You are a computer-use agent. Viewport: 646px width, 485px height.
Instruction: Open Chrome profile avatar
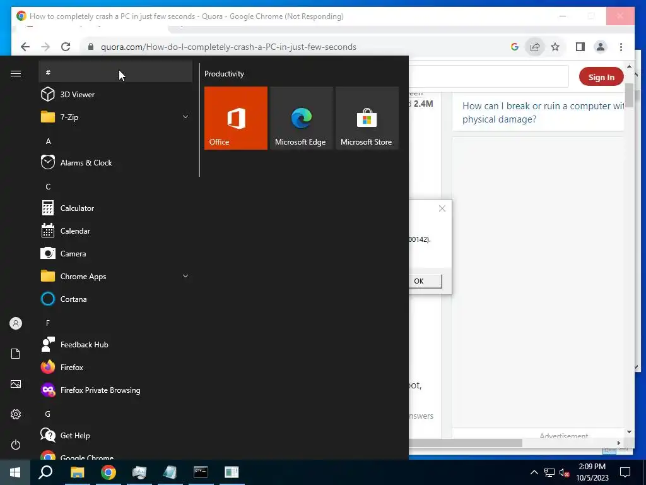click(601, 47)
